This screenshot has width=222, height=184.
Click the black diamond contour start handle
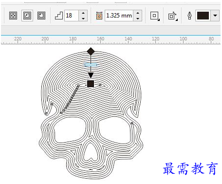91,51
